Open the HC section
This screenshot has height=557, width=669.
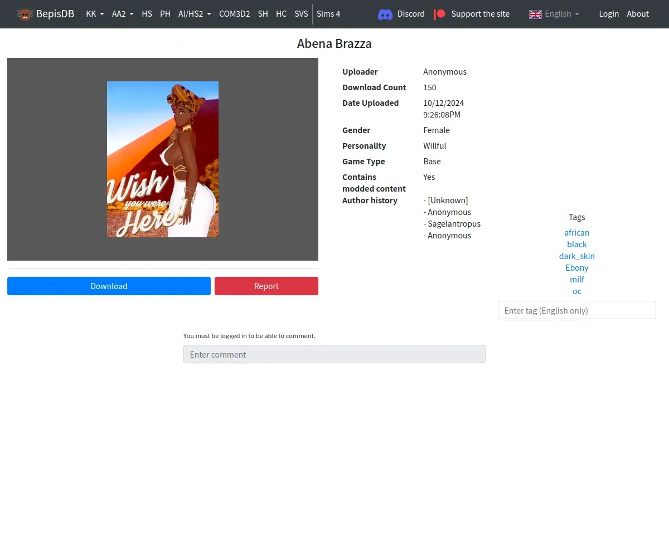281,14
